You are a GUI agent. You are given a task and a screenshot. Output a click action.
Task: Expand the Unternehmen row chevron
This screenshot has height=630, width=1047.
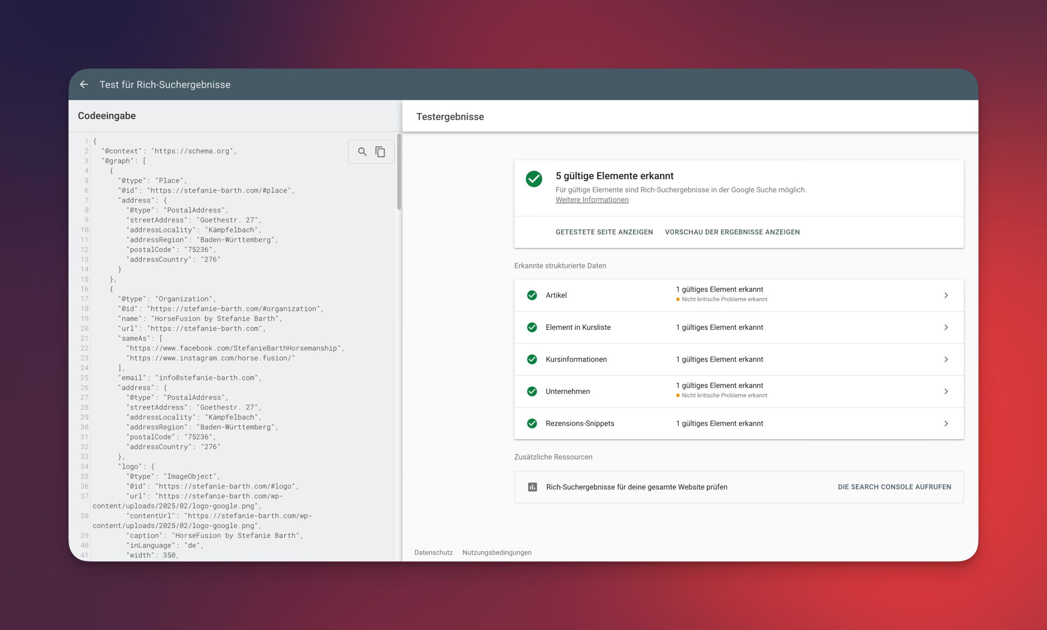[x=946, y=391]
